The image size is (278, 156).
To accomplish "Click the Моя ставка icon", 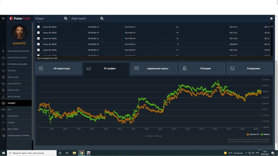I will coord(3,129).
